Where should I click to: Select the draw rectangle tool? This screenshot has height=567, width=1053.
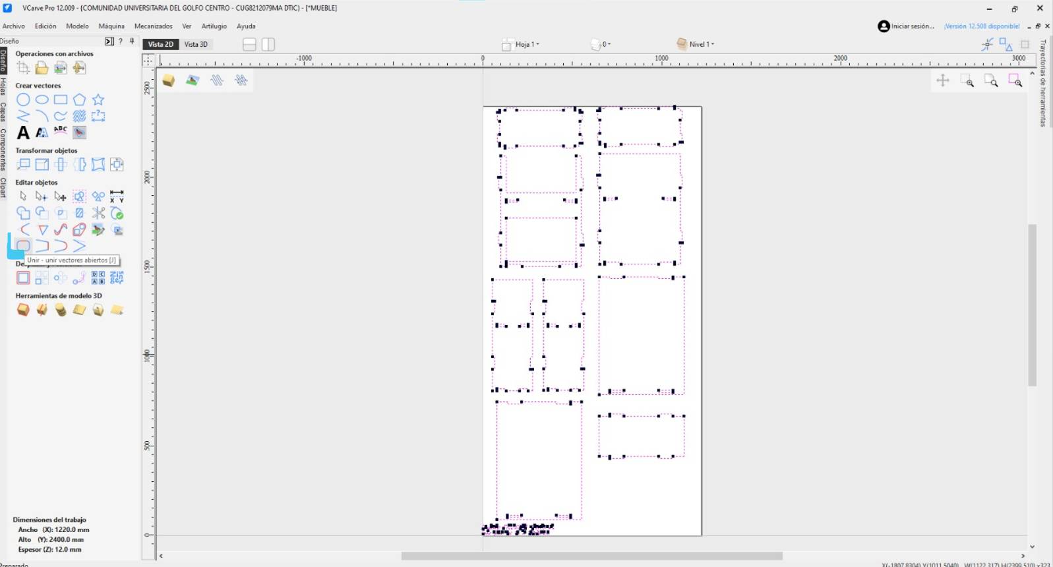[61, 100]
